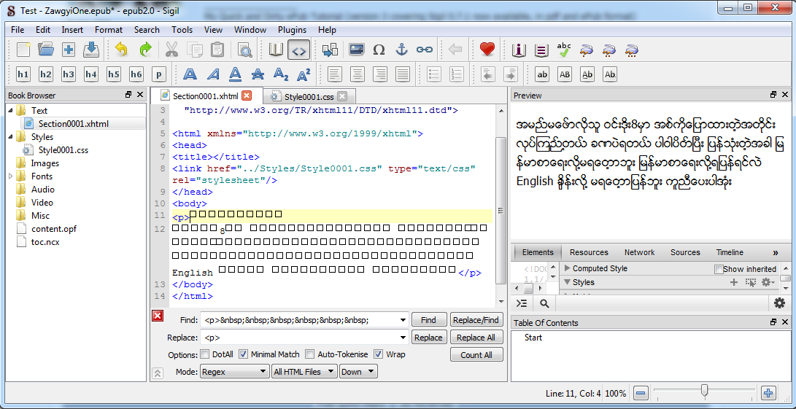The image size is (796, 409).
Task: Run spellcheck with the abc checkmark icon
Action: (x=564, y=50)
